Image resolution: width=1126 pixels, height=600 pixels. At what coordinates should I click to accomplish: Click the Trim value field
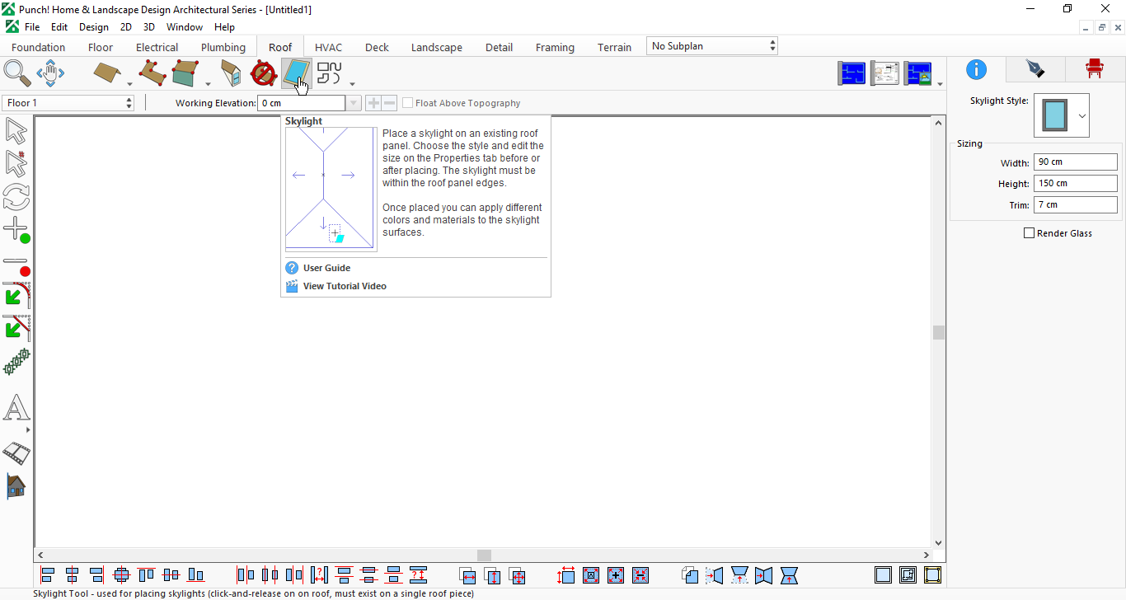pos(1076,204)
